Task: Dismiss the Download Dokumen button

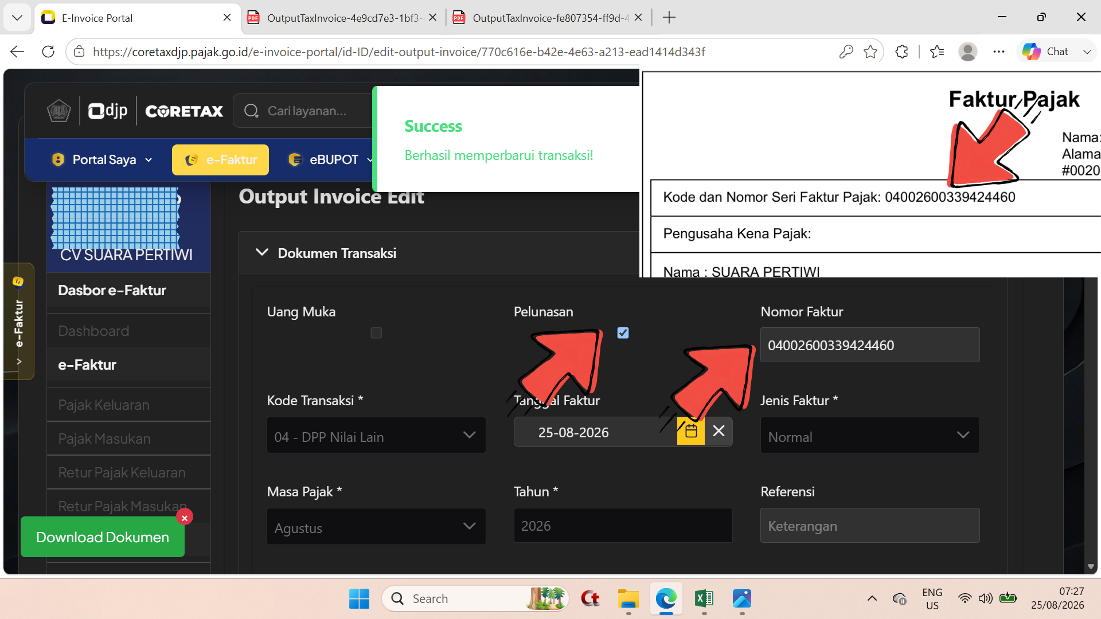Action: pyautogui.click(x=184, y=518)
